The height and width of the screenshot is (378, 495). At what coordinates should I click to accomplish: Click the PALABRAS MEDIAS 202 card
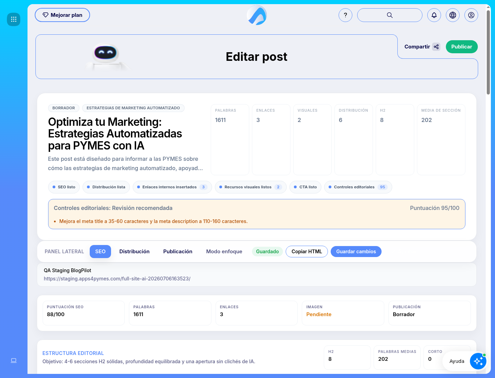[x=397, y=357]
